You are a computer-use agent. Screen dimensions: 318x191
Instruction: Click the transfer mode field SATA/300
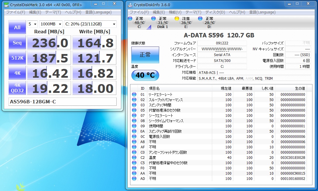point(222,60)
